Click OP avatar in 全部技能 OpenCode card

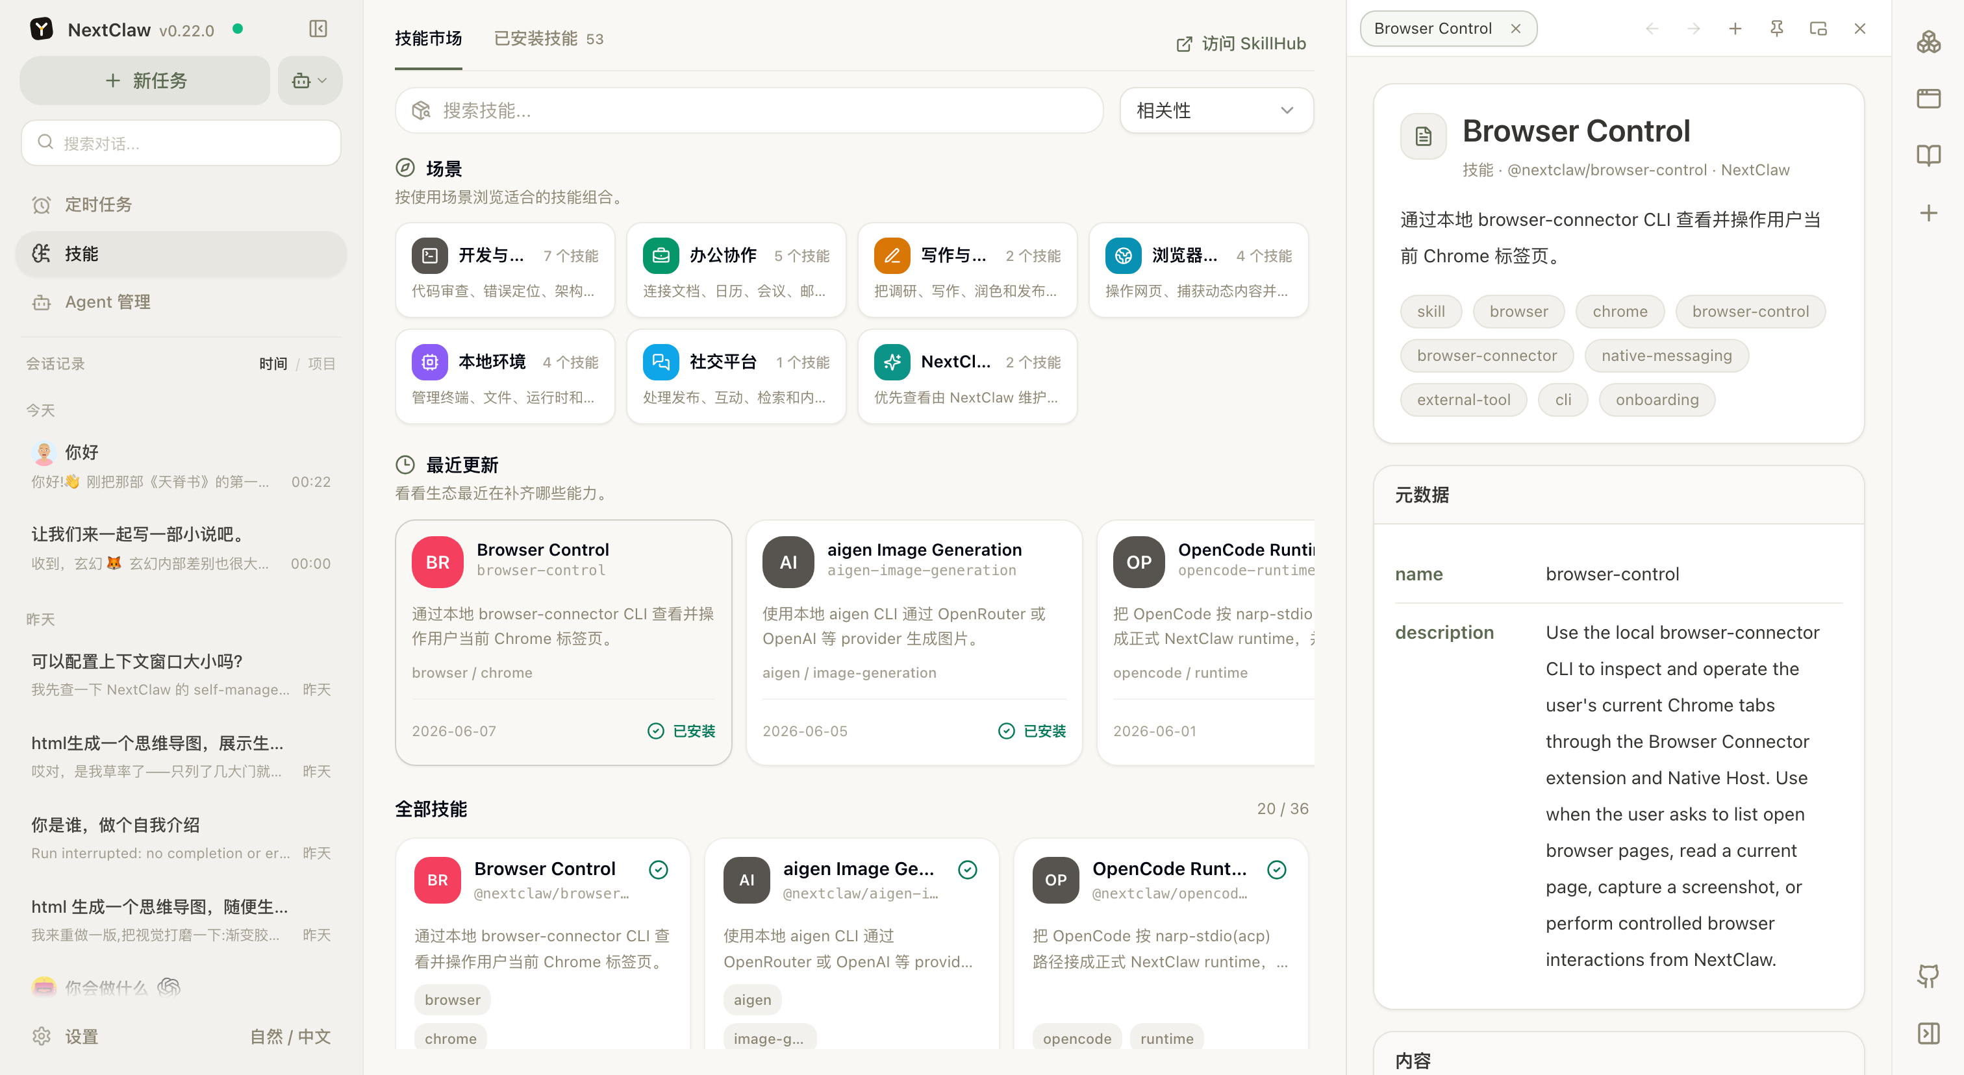click(x=1056, y=880)
